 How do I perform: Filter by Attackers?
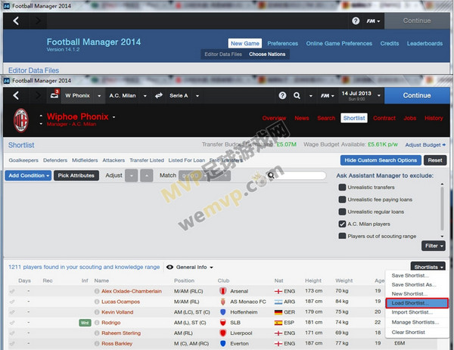pyautogui.click(x=113, y=160)
